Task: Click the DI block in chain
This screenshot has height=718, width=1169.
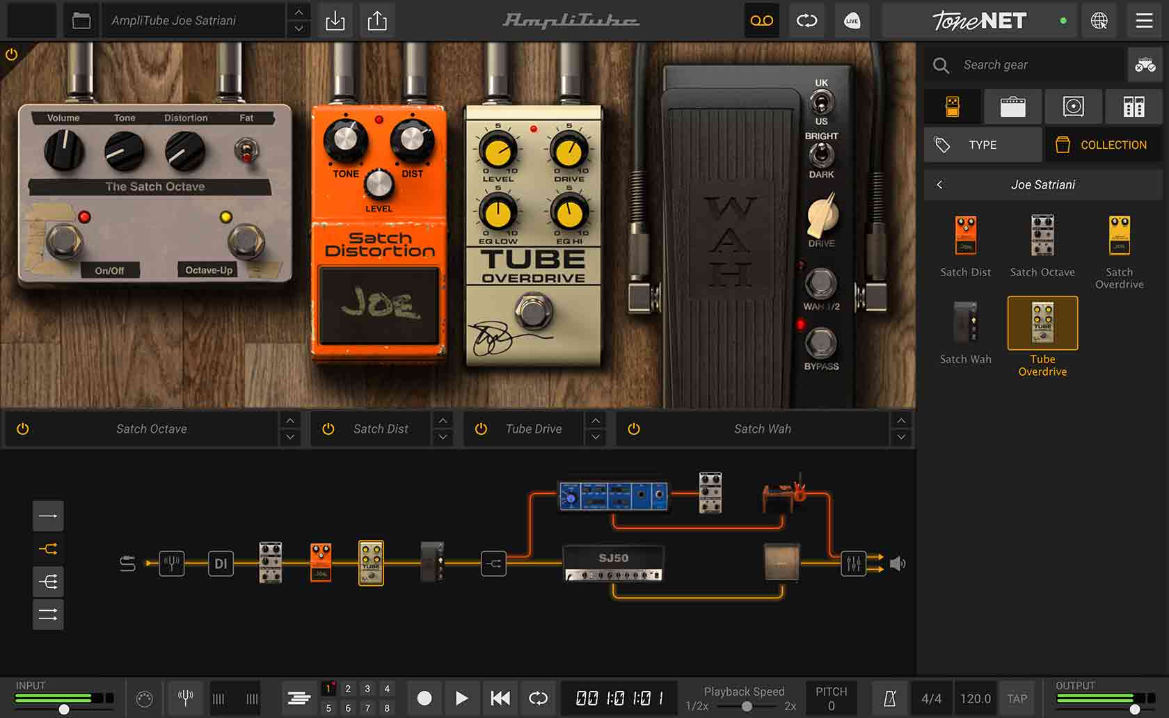Action: (x=221, y=563)
